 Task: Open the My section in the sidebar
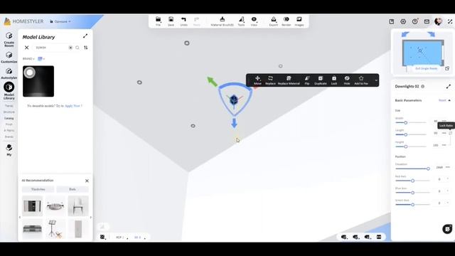coord(9,150)
